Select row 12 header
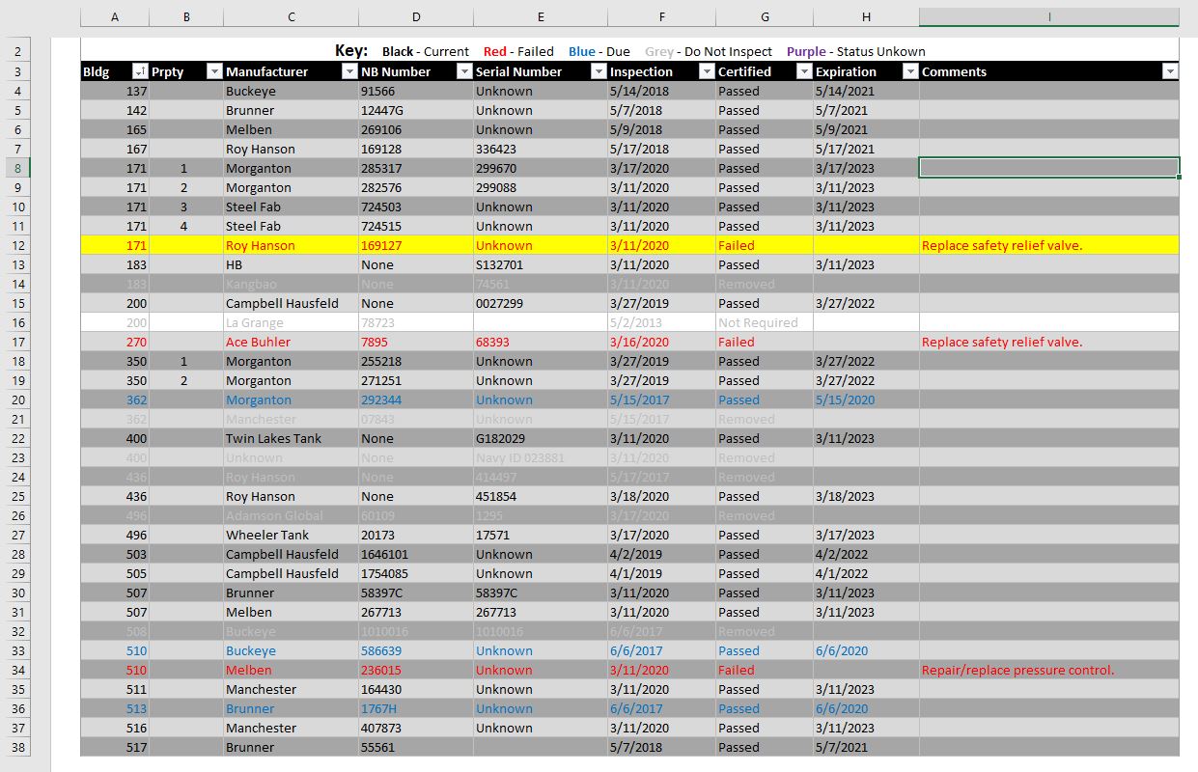Screen dimensions: 1198x772 click(x=19, y=245)
